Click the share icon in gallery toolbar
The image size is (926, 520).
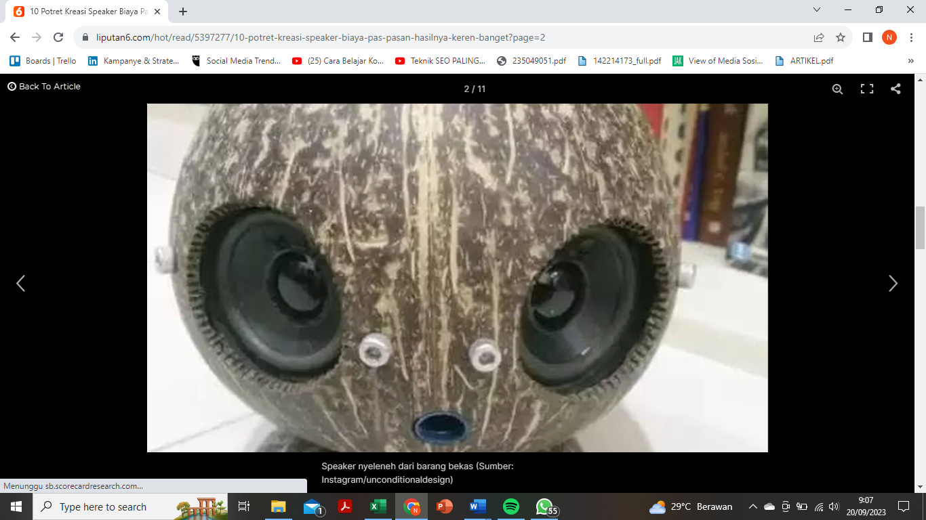[895, 89]
